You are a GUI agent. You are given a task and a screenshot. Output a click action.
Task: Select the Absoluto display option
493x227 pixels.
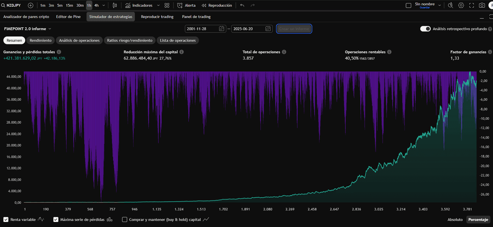tap(455, 219)
